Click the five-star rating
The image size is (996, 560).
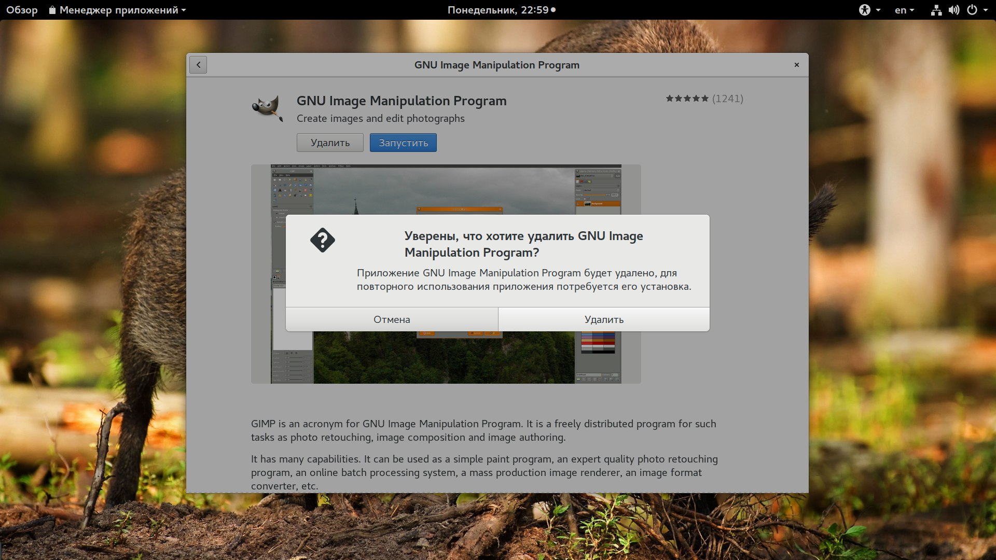pos(687,99)
